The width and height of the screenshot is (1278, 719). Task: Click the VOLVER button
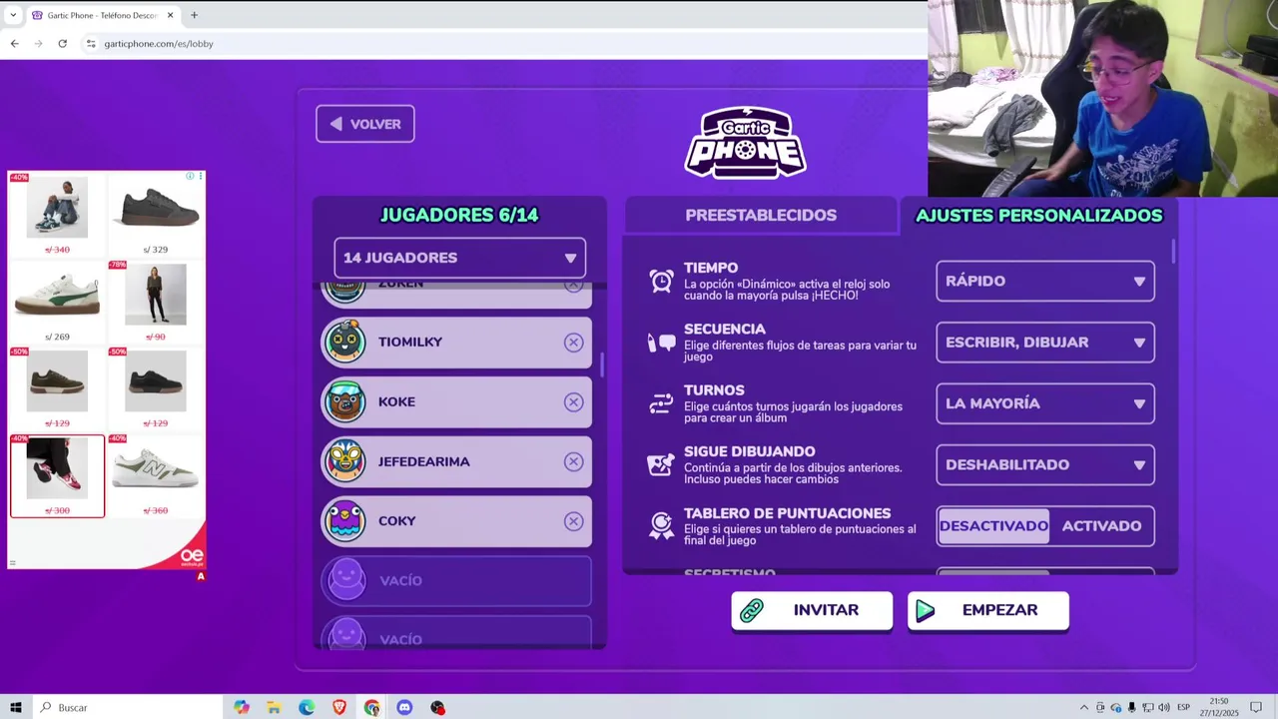pyautogui.click(x=365, y=124)
